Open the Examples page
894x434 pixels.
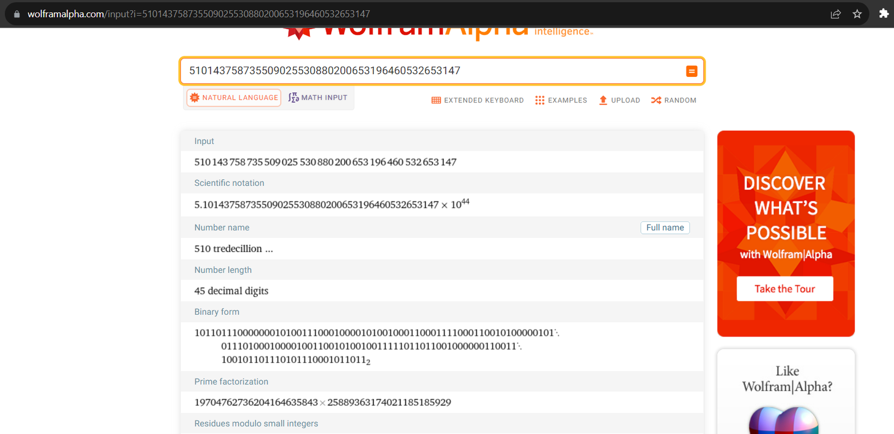tap(561, 100)
